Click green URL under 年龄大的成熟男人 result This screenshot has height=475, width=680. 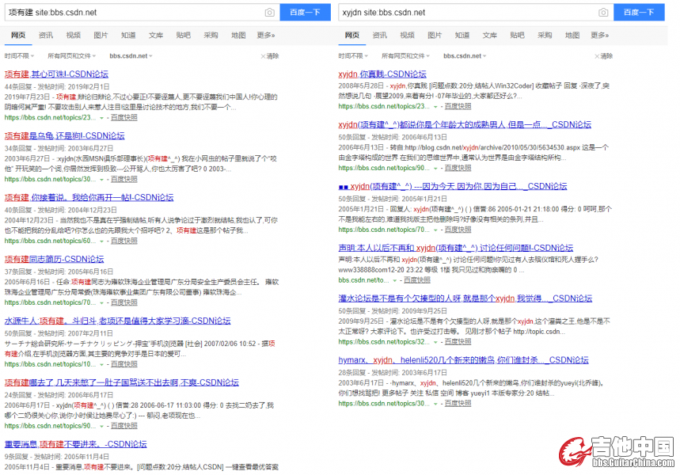point(384,168)
